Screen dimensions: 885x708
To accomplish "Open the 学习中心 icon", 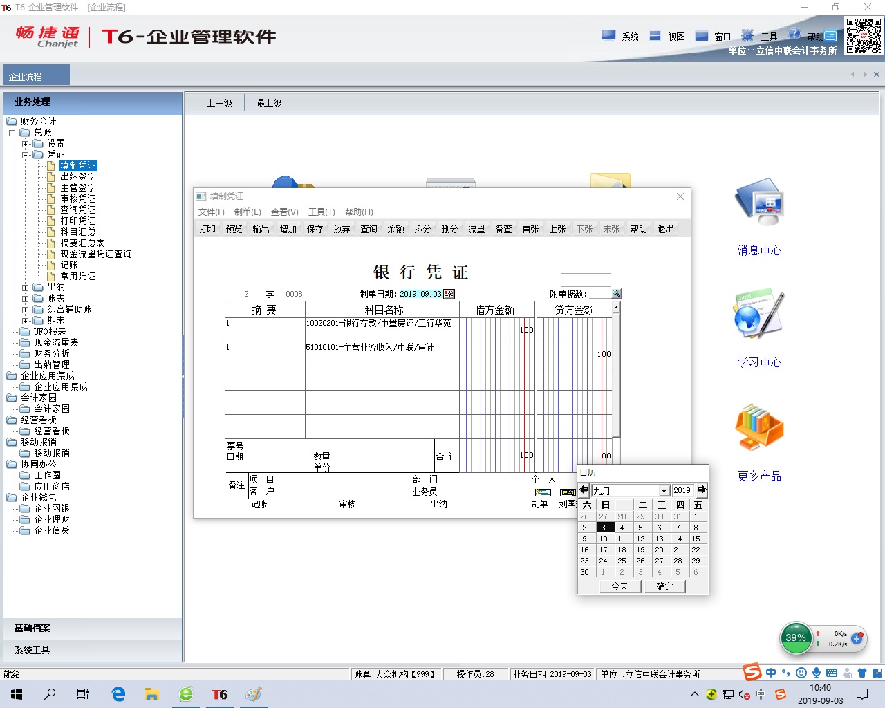I will [x=759, y=314].
